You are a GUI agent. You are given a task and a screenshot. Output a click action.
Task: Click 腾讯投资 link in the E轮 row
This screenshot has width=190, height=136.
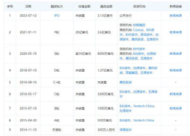[132, 58]
